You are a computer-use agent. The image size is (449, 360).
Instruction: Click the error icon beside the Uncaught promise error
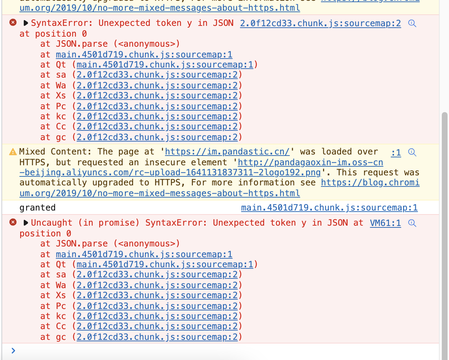point(13,222)
